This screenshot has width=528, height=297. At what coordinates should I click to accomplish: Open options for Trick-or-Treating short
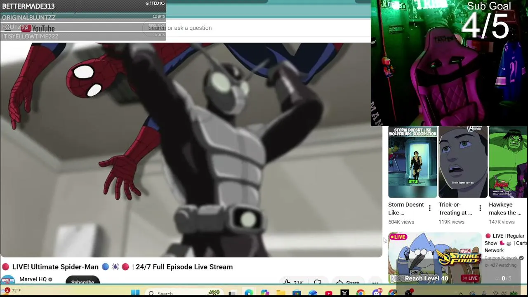pos(480,208)
